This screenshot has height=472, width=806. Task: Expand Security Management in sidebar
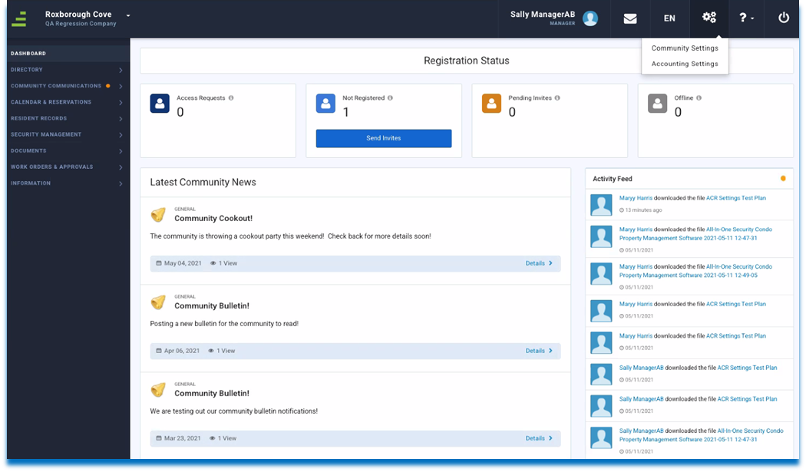[x=66, y=134]
